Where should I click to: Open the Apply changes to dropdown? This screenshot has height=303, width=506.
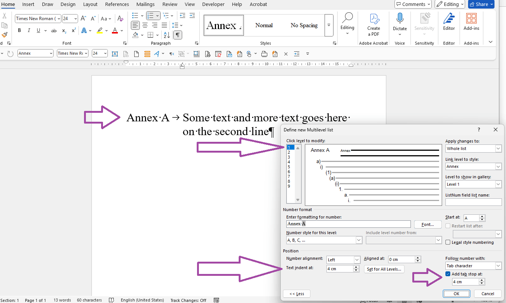(x=498, y=148)
